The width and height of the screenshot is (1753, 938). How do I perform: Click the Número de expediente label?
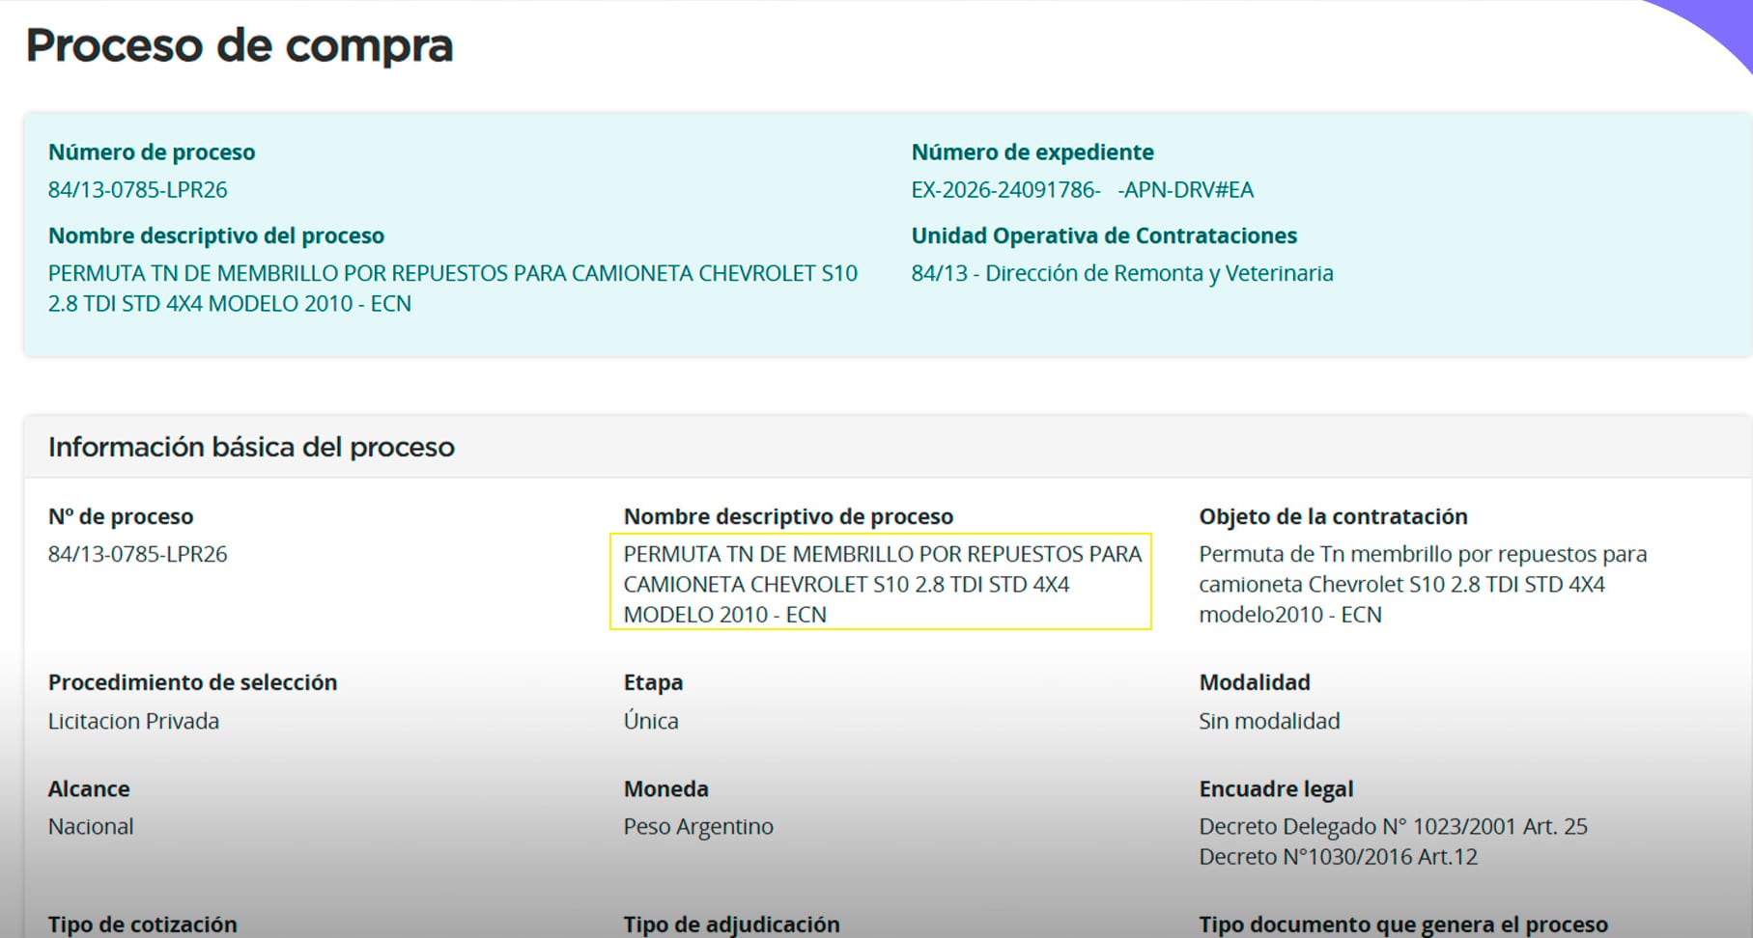coord(1032,152)
